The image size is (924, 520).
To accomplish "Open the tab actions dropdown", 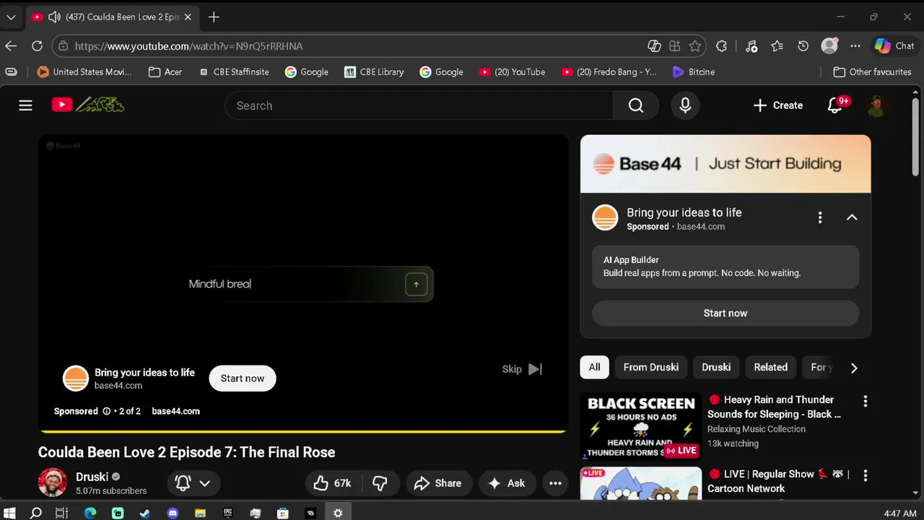I will pyautogui.click(x=11, y=17).
